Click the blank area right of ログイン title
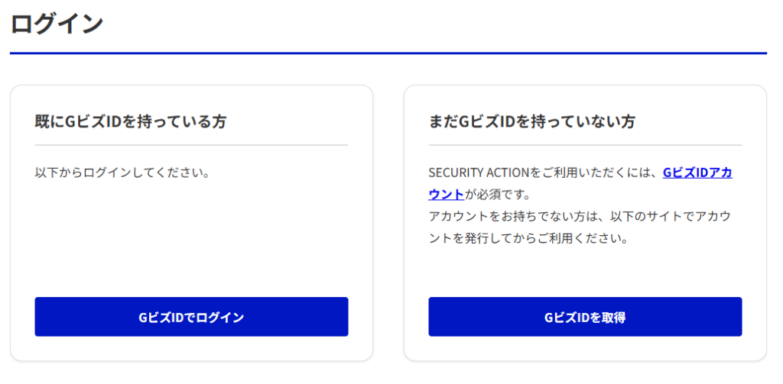The height and width of the screenshot is (384, 783). point(434,24)
